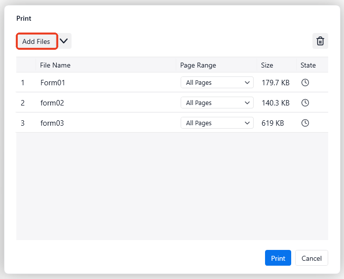Expand form03's All Pages combo box
Image resolution: width=344 pixels, height=279 pixels.
[x=217, y=123]
